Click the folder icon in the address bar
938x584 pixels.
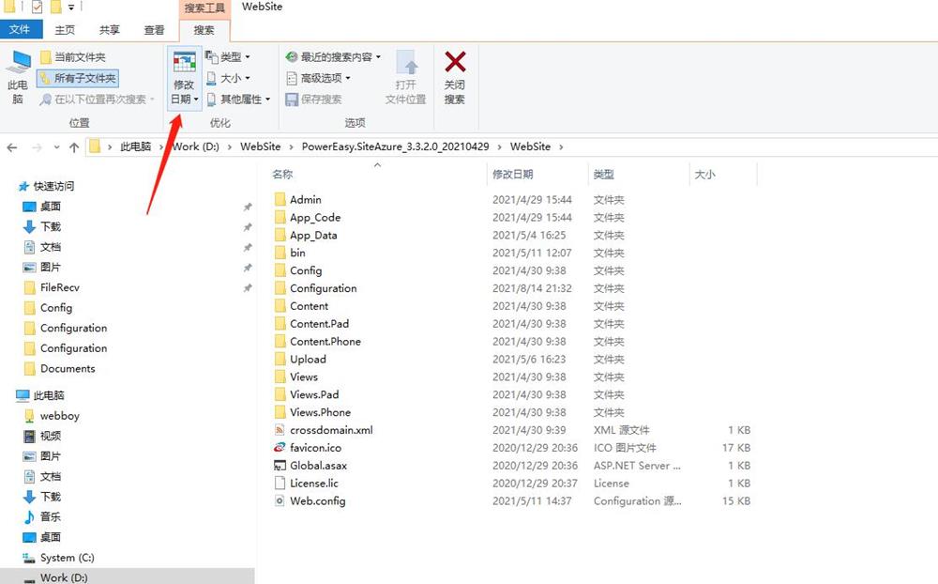(x=97, y=147)
